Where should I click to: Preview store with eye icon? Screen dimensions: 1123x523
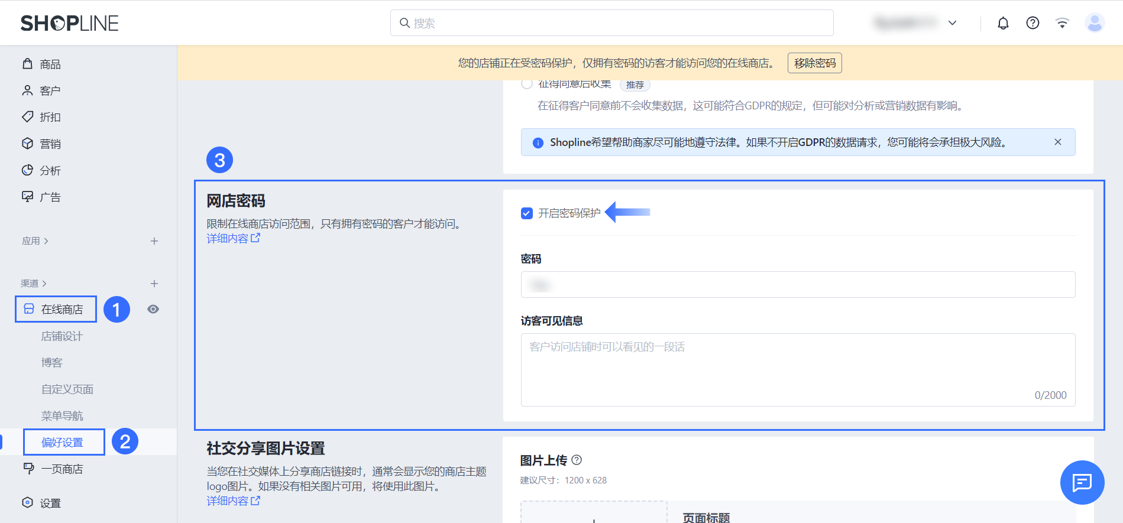[153, 309]
